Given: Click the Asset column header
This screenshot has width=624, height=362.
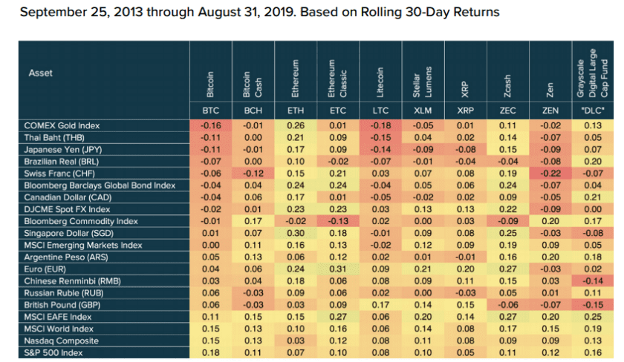Looking at the screenshot, I should tap(41, 73).
